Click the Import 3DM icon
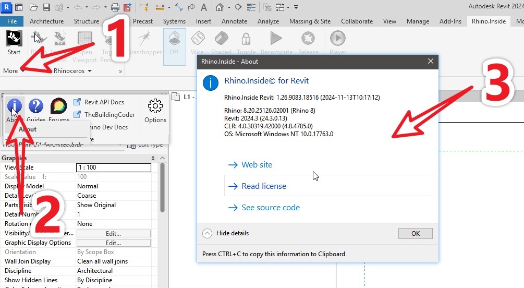The width and height of the screenshot is (524, 288). coord(60,39)
